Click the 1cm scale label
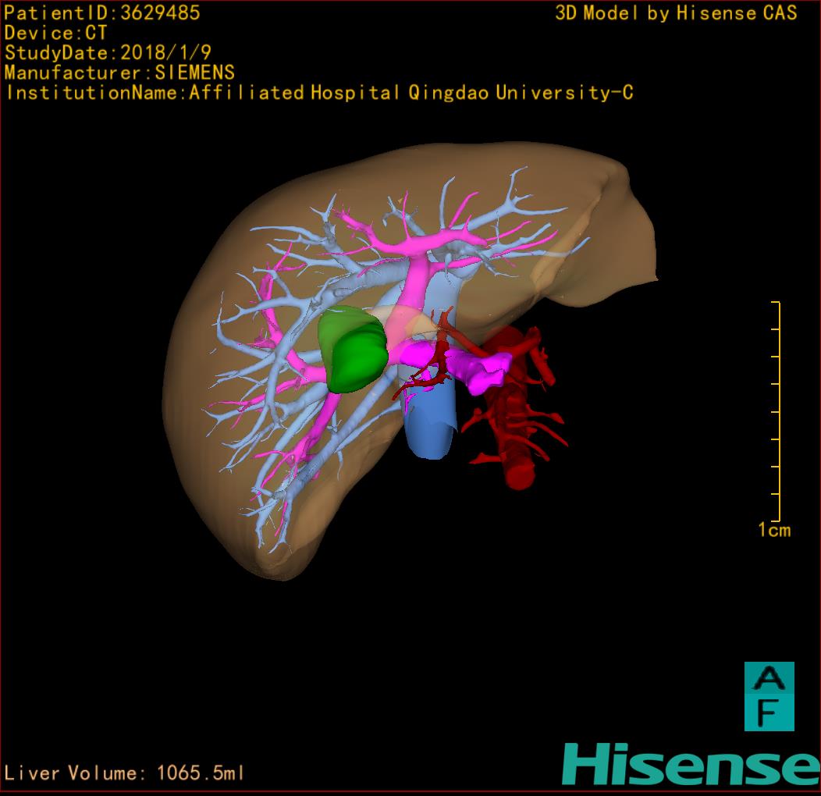Image resolution: width=821 pixels, height=796 pixels. point(774,530)
